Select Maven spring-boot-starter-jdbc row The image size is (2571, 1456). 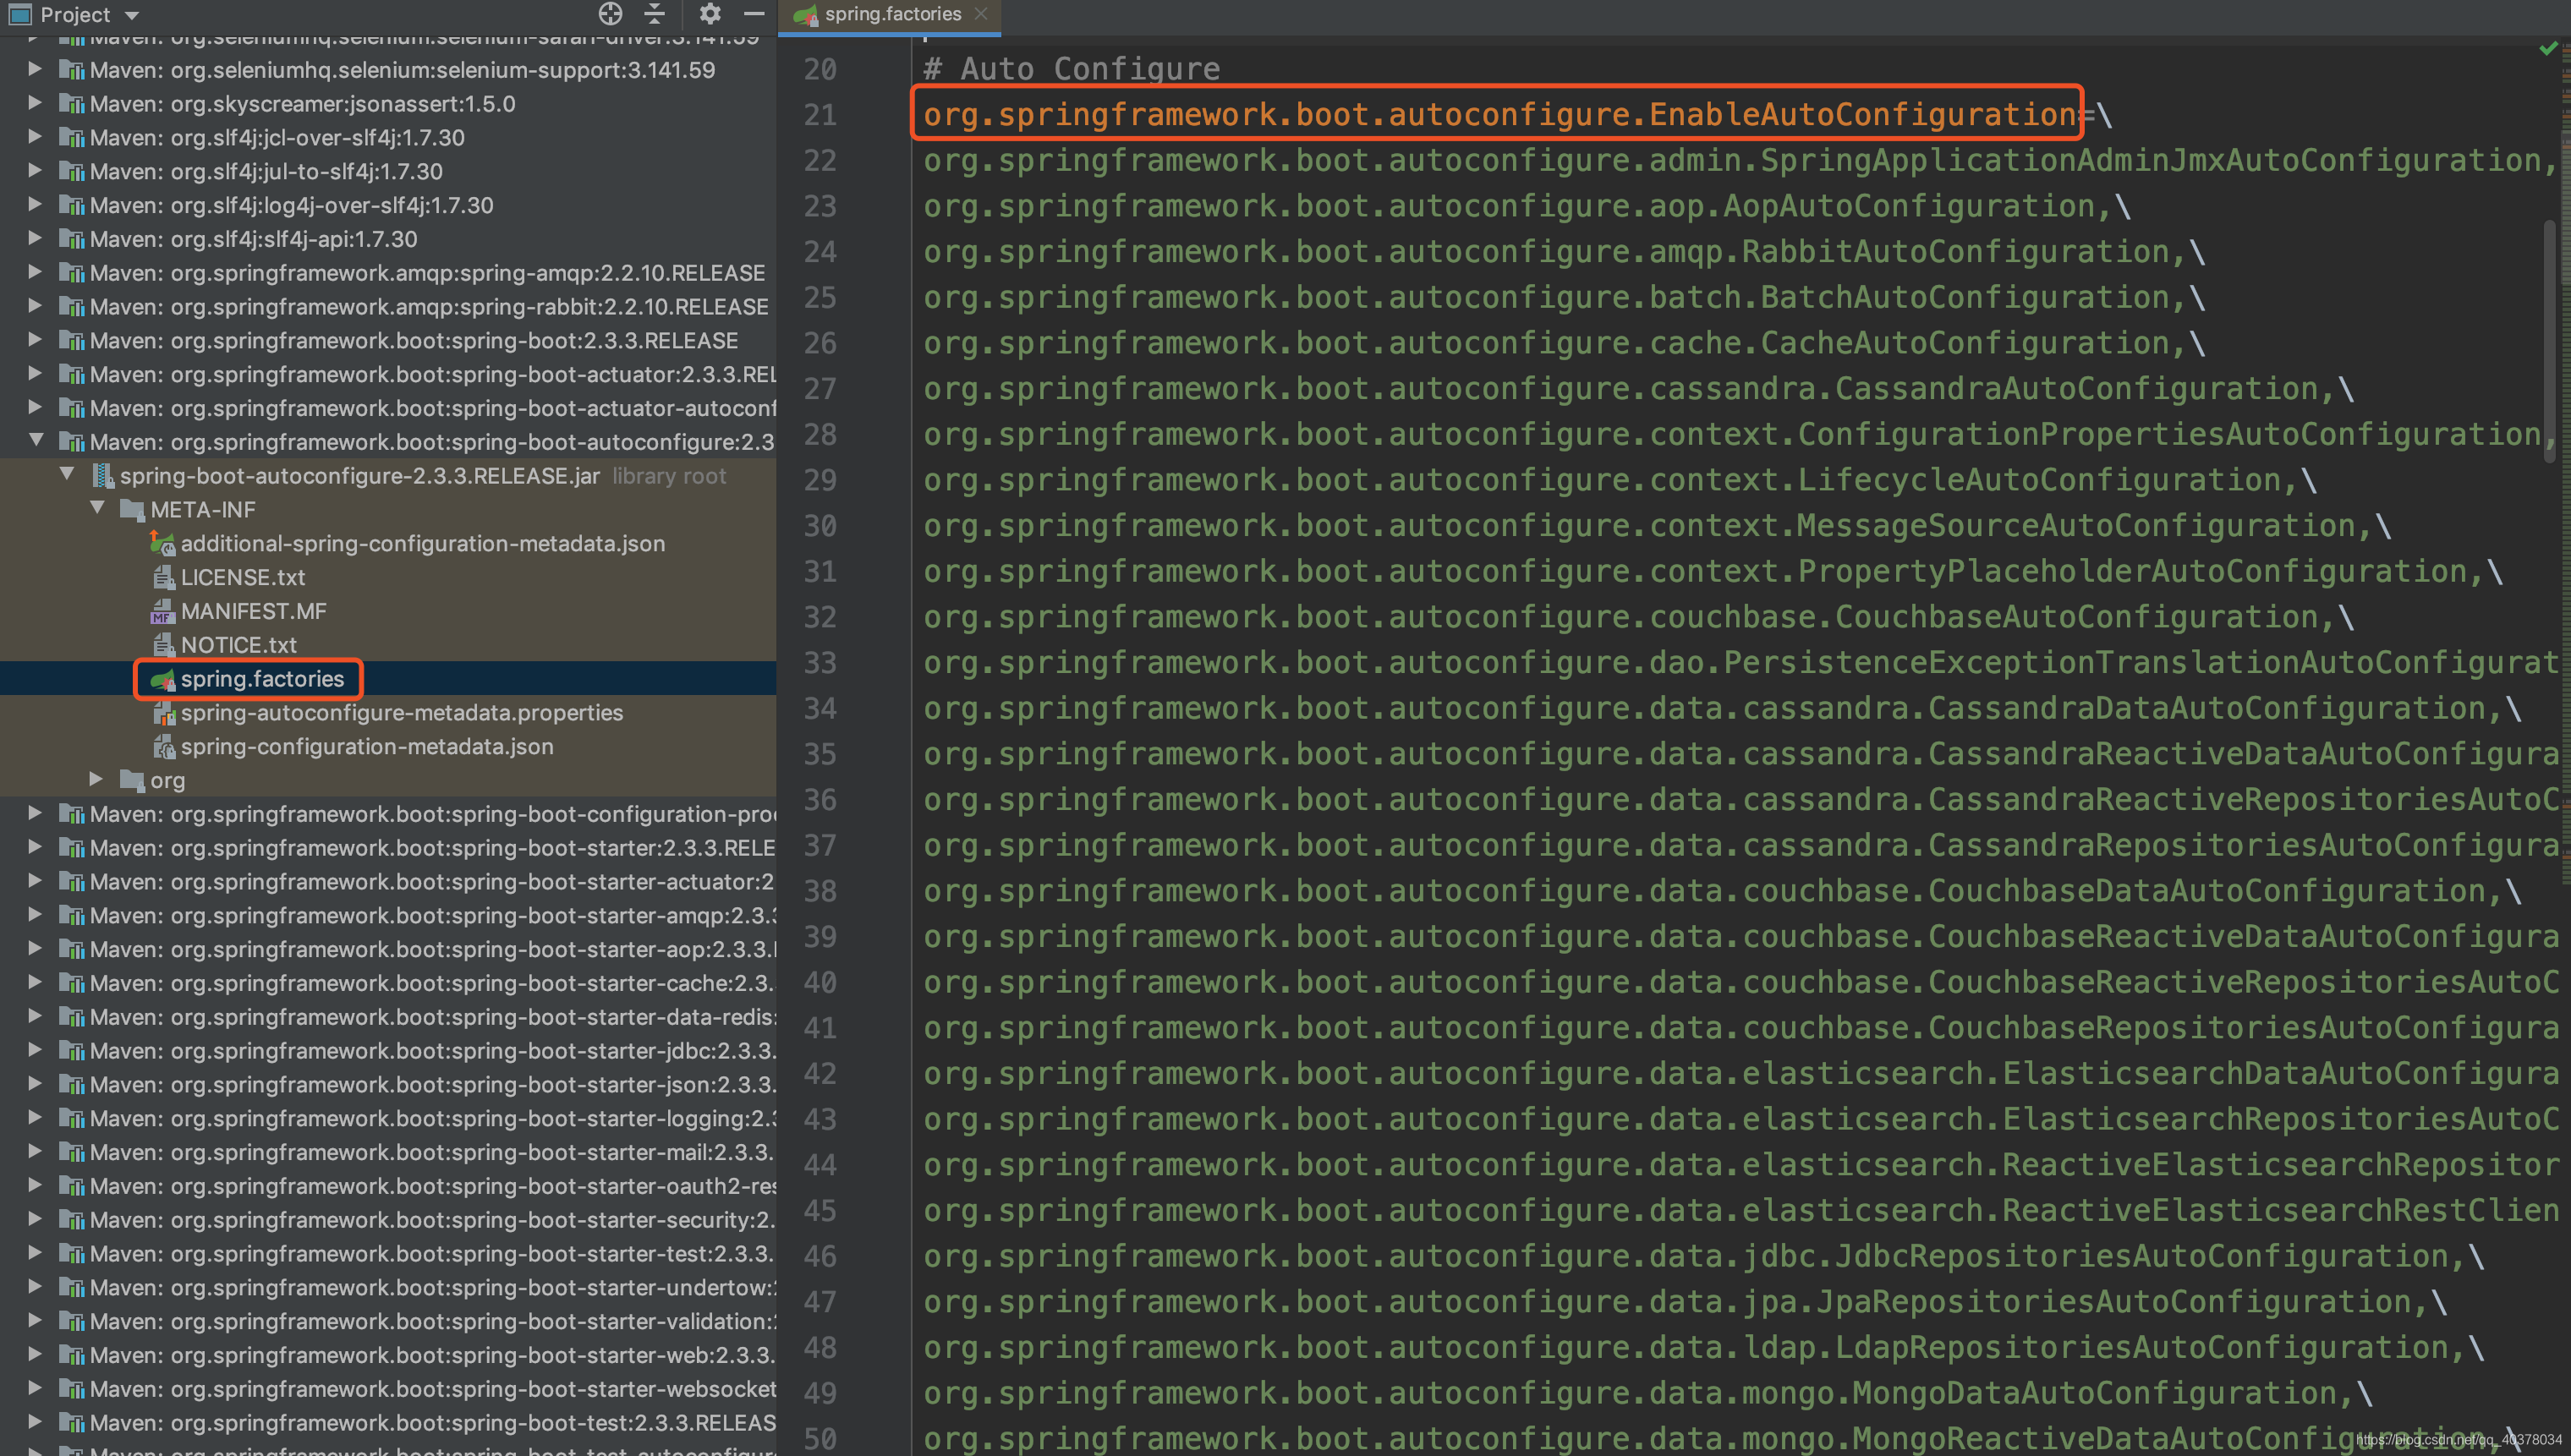click(388, 1051)
